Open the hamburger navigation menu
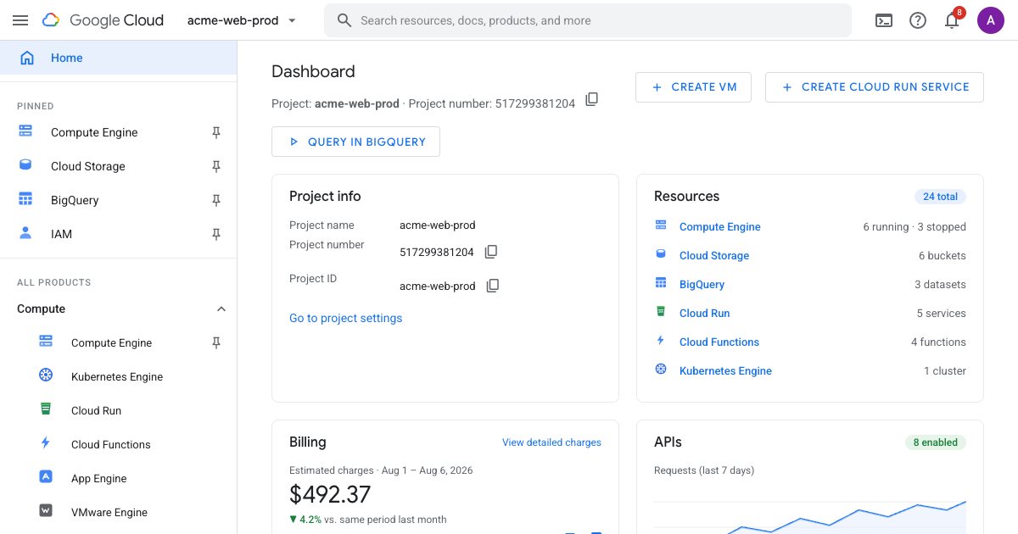Image resolution: width=1018 pixels, height=534 pixels. pyautogui.click(x=20, y=20)
